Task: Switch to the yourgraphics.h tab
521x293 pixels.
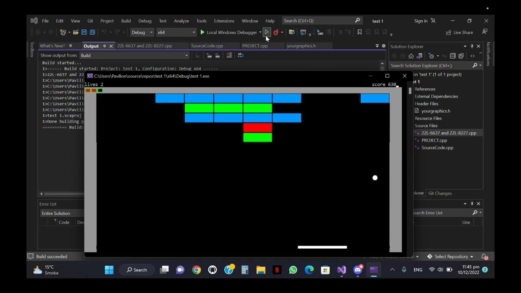Action: click(301, 46)
